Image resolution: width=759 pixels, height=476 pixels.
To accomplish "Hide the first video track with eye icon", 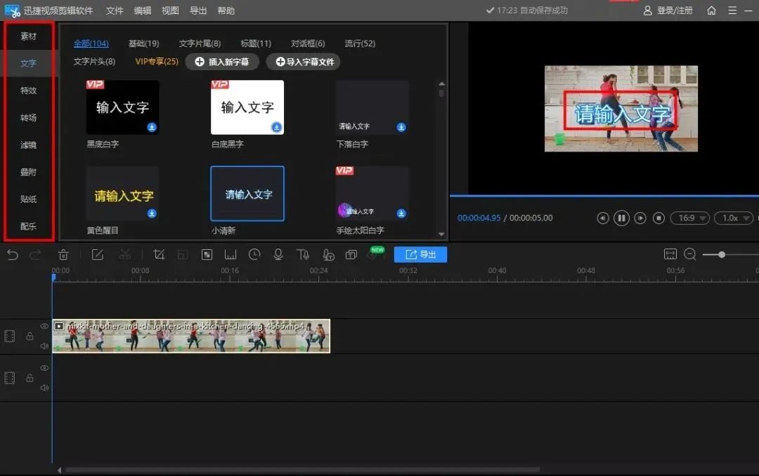I will (44, 326).
